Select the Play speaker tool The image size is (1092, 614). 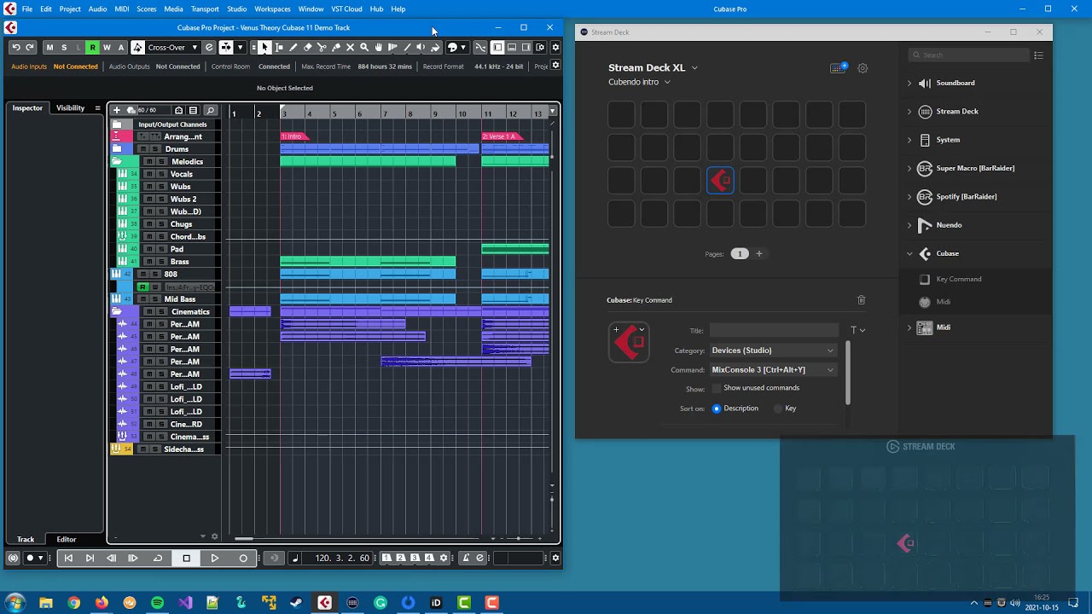click(421, 48)
